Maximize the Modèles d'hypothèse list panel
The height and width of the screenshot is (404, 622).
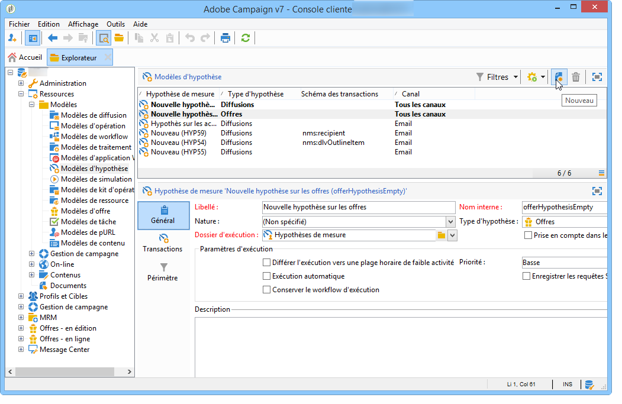597,77
